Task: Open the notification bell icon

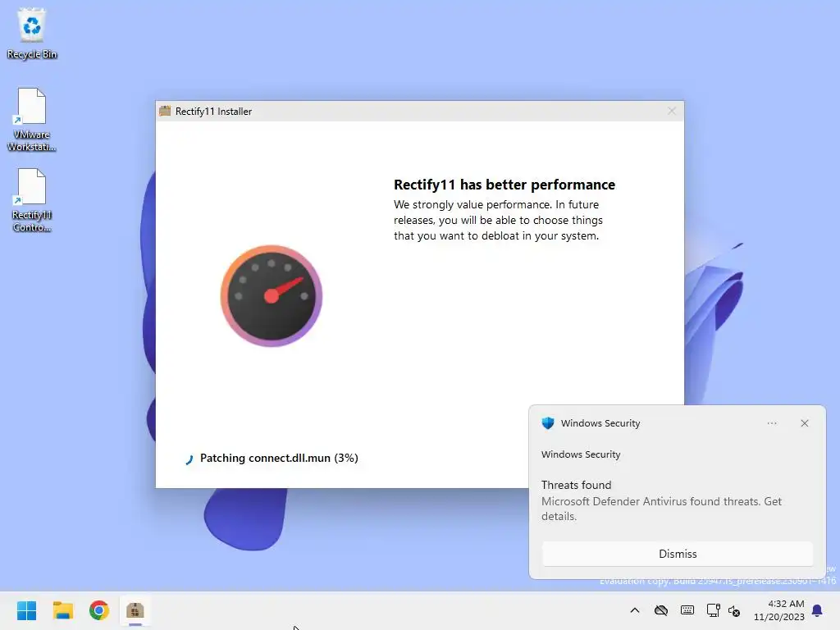Action: pyautogui.click(x=818, y=610)
